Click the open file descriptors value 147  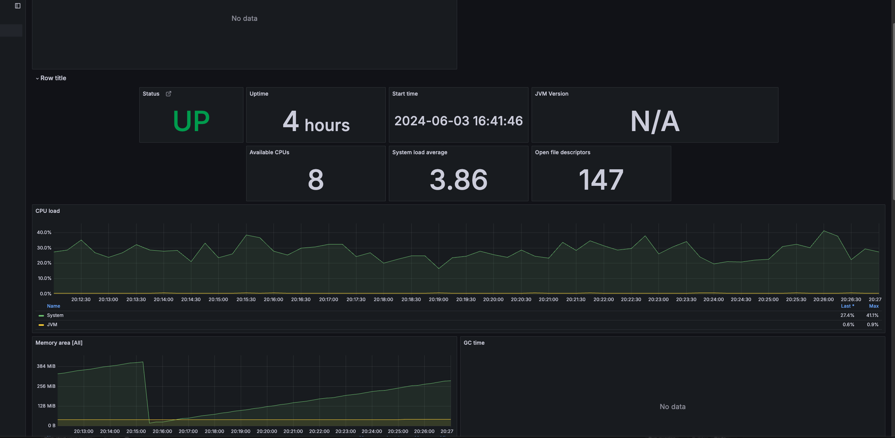pos(601,180)
